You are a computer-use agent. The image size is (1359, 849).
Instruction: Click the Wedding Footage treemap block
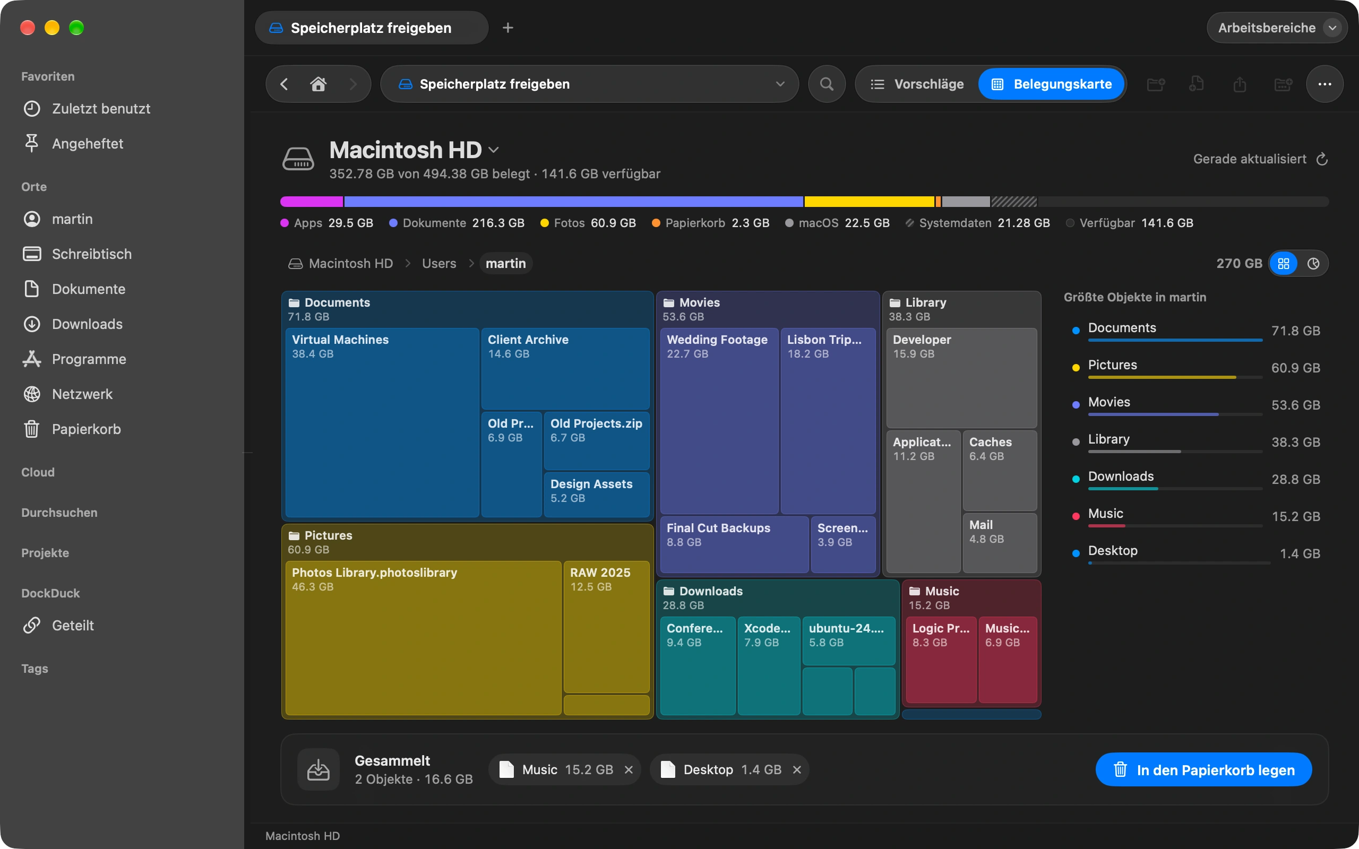pos(719,421)
